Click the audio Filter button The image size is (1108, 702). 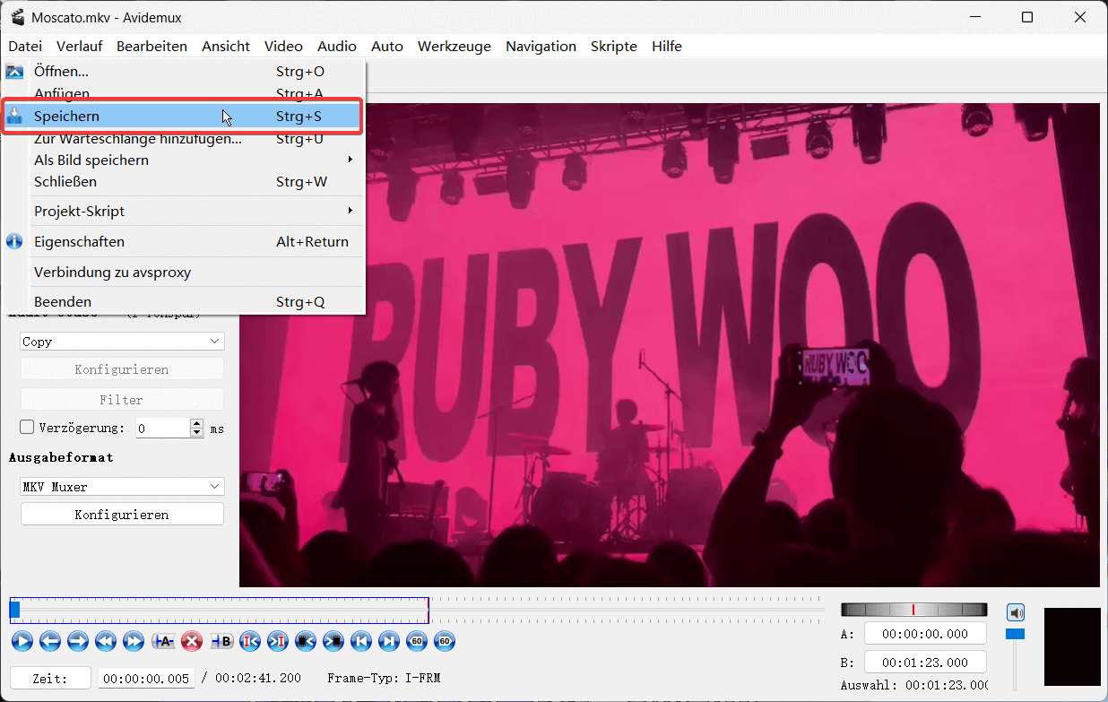pos(122,400)
